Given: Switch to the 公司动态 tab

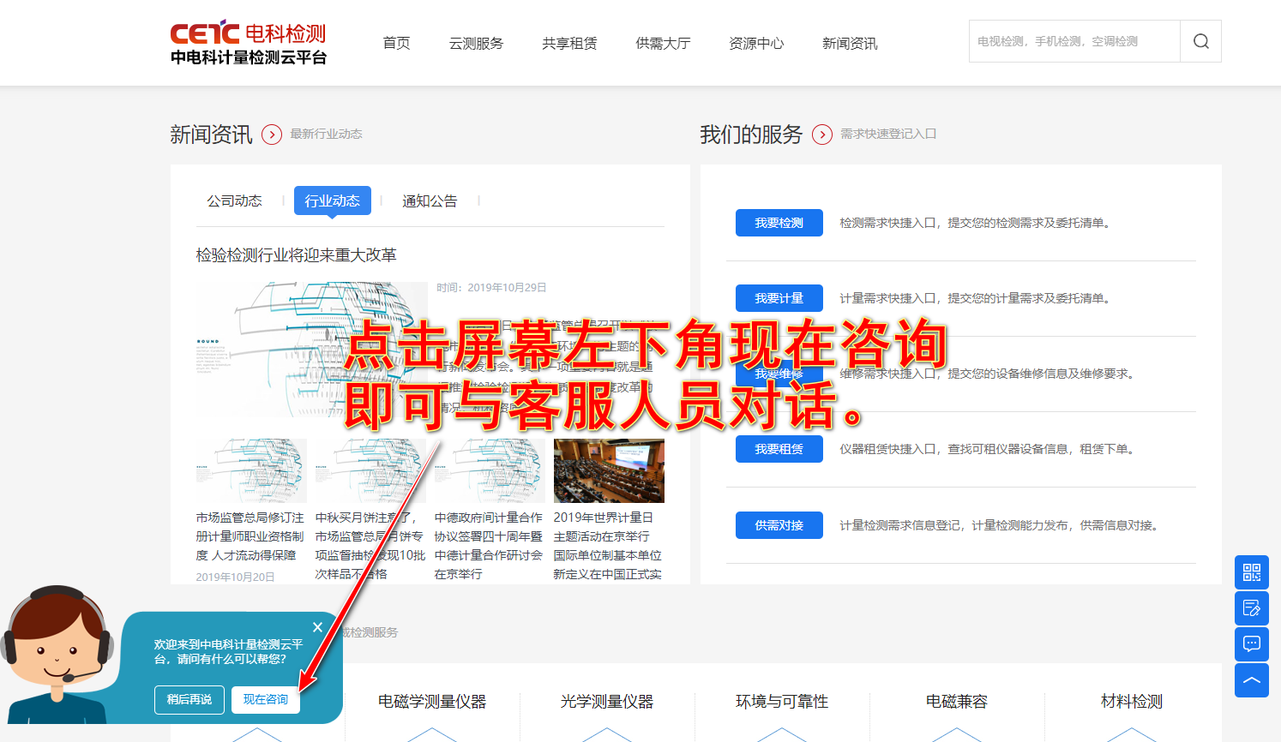Looking at the screenshot, I should coord(234,200).
